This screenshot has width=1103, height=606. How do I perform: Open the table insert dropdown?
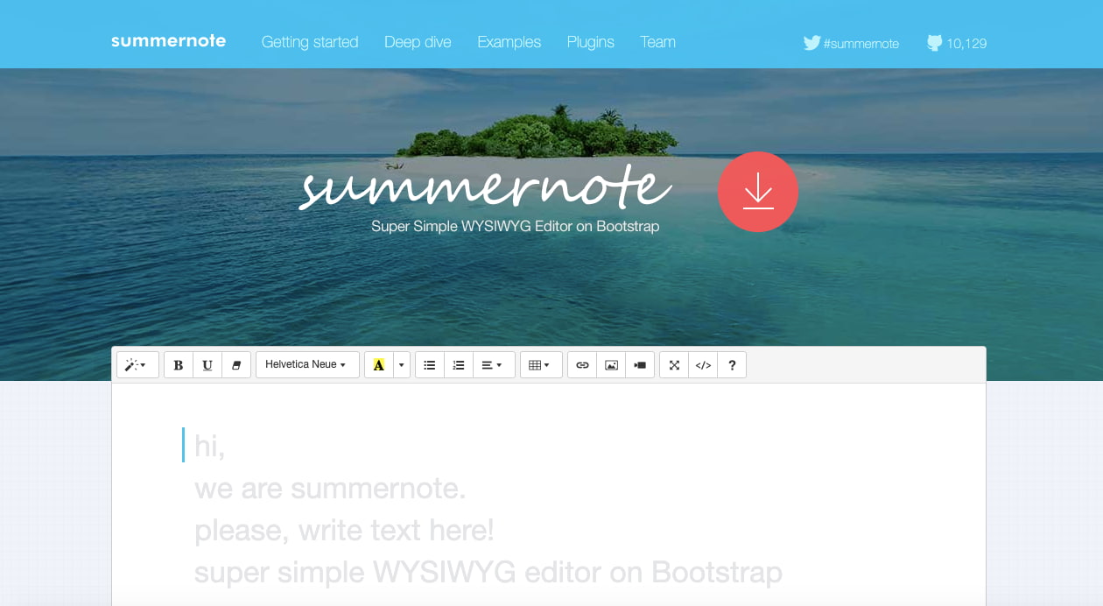(541, 365)
